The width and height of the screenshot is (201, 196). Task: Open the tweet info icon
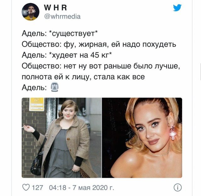pos(177,188)
